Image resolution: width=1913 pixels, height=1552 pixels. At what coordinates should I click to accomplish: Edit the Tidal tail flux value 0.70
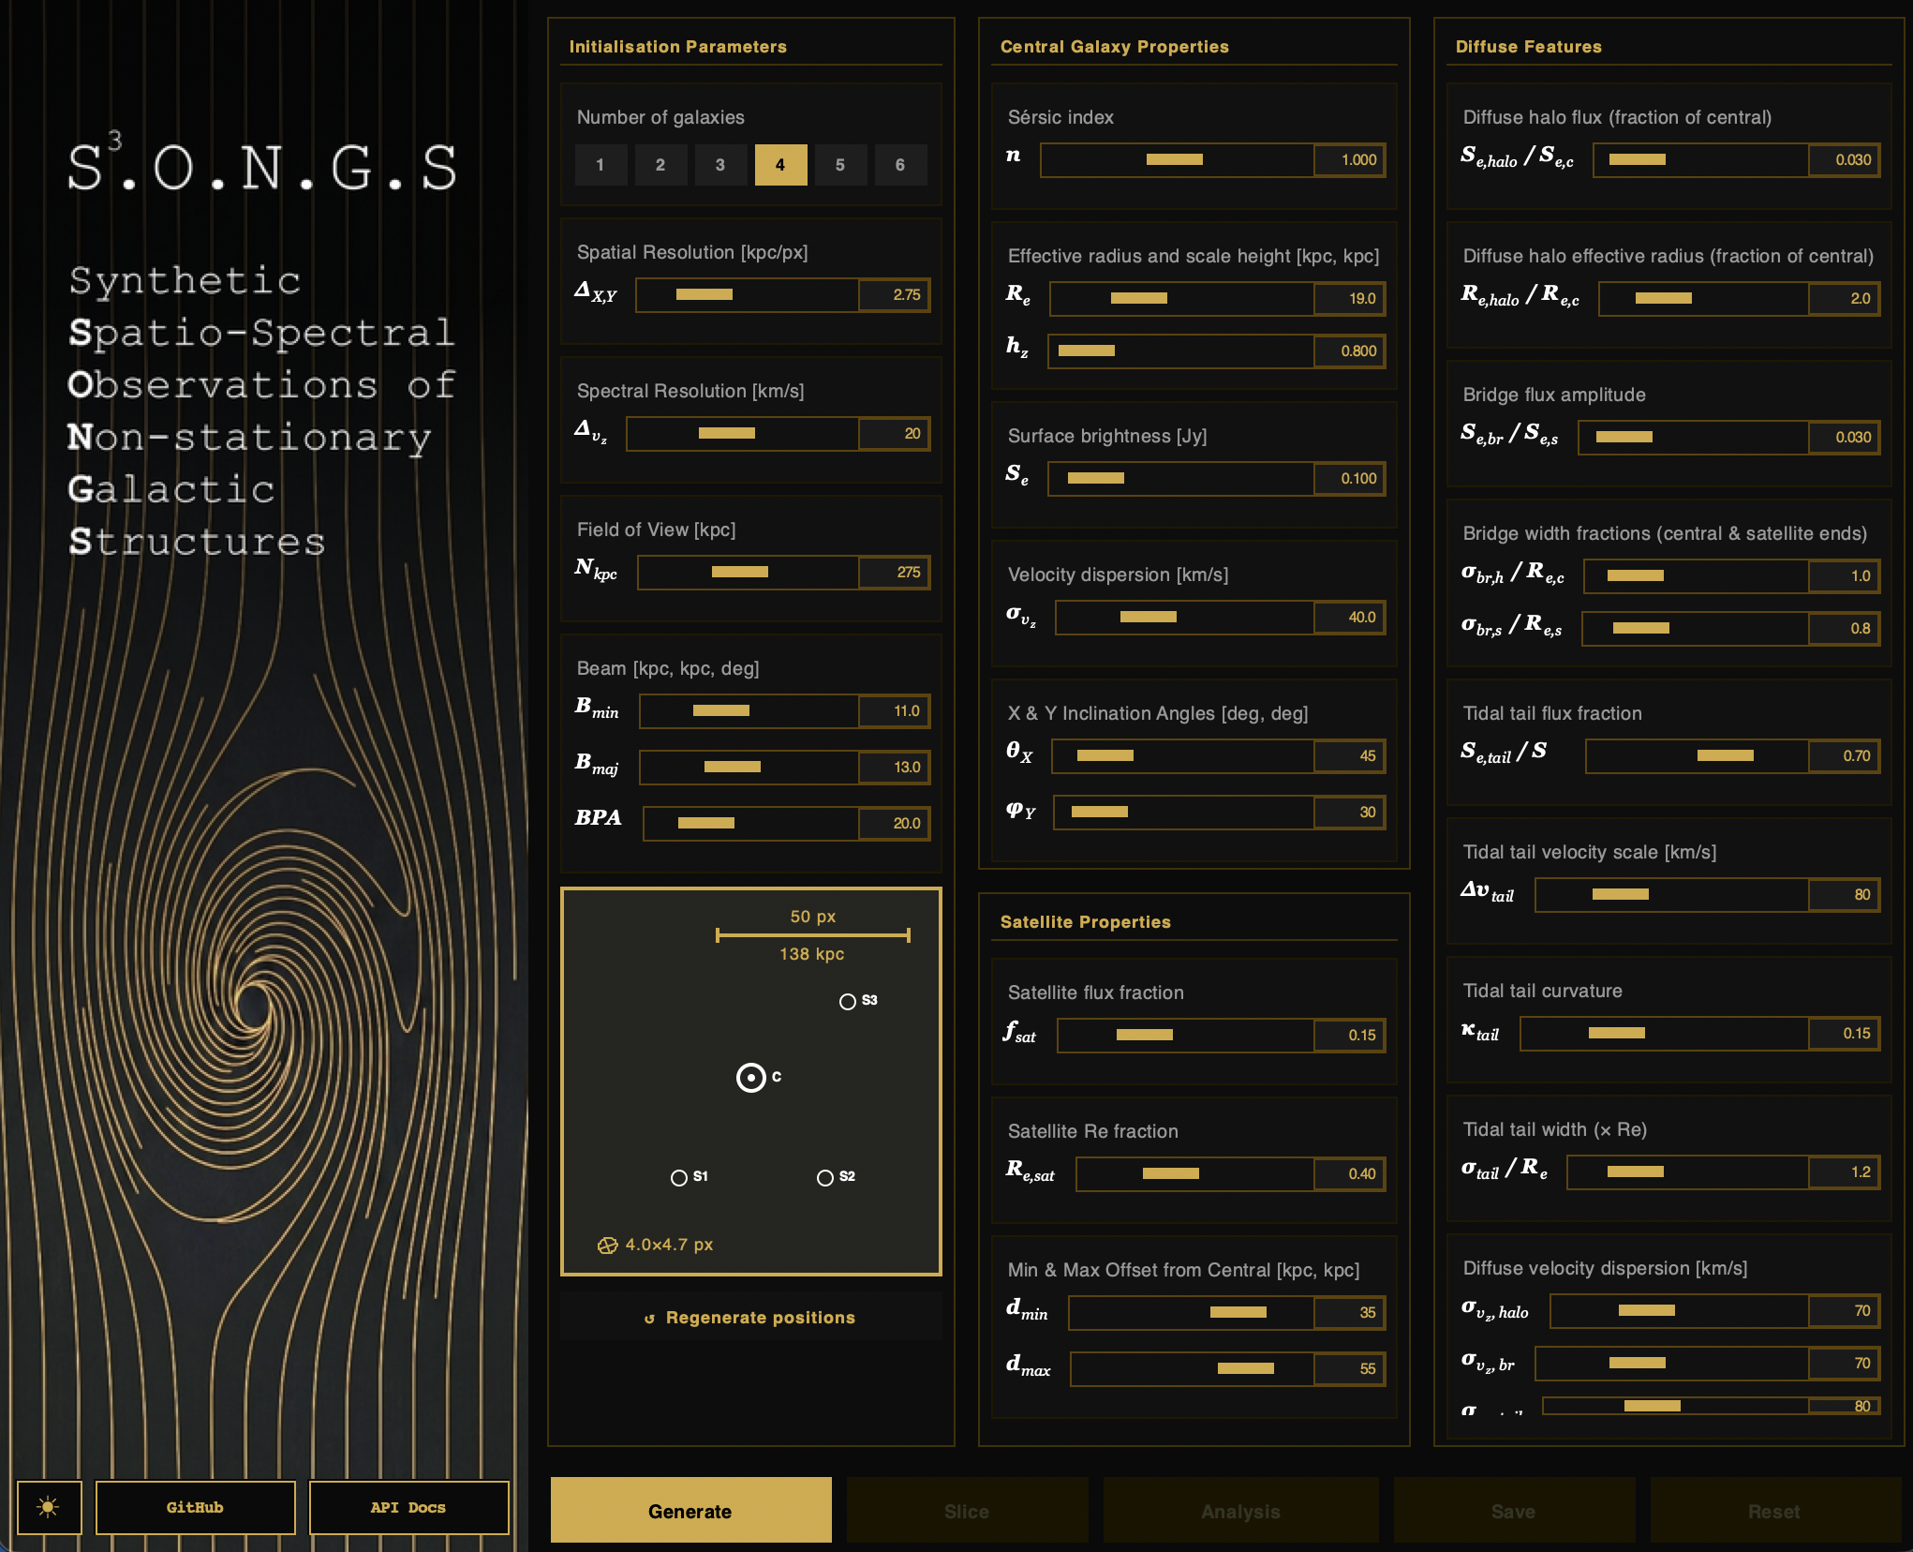tap(1845, 756)
